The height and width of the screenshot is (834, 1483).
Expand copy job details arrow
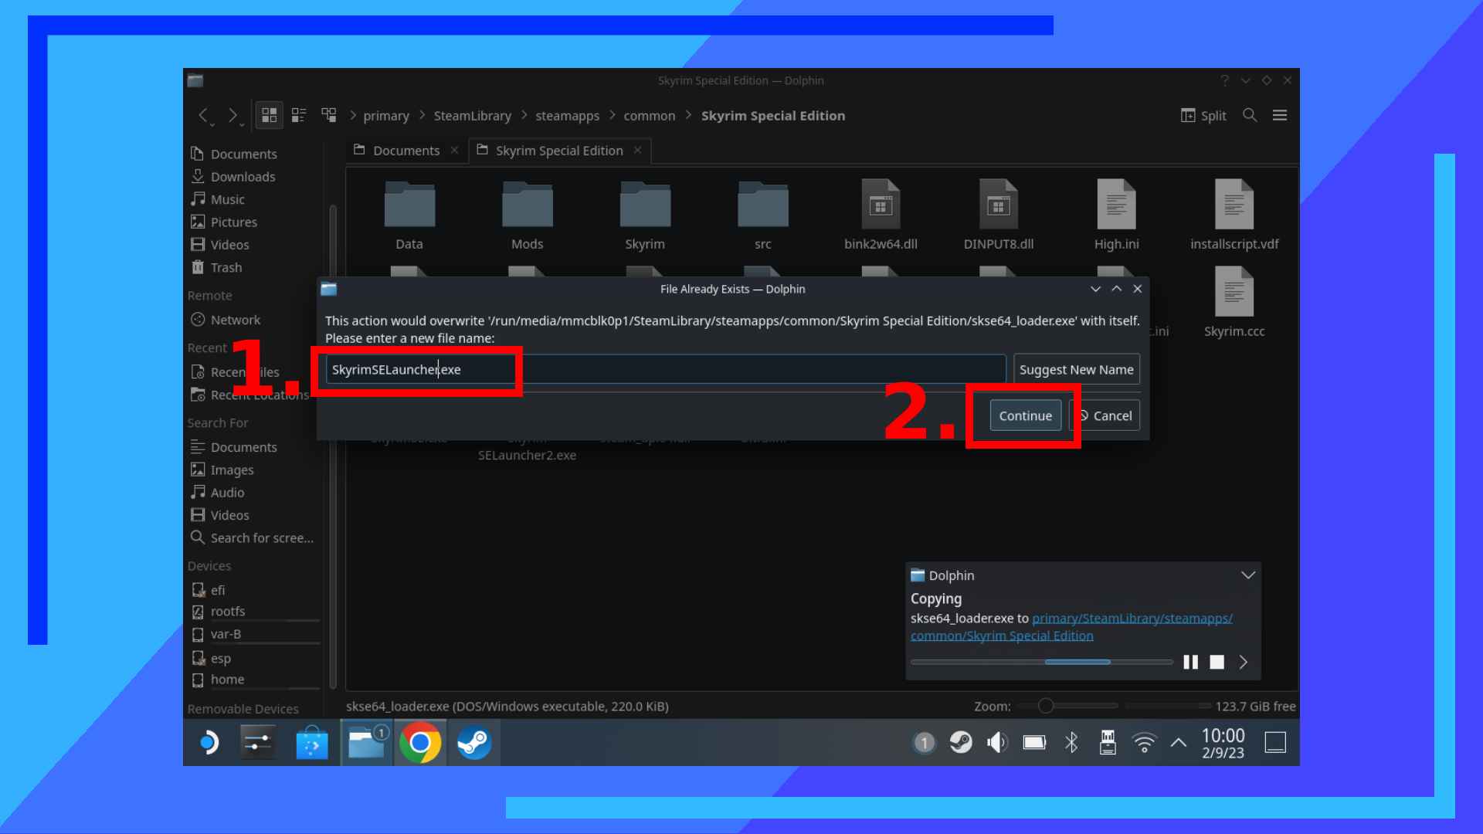point(1244,662)
